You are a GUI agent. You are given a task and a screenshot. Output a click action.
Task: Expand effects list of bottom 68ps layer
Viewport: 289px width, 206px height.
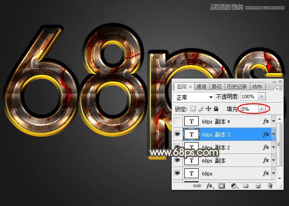(x=274, y=173)
